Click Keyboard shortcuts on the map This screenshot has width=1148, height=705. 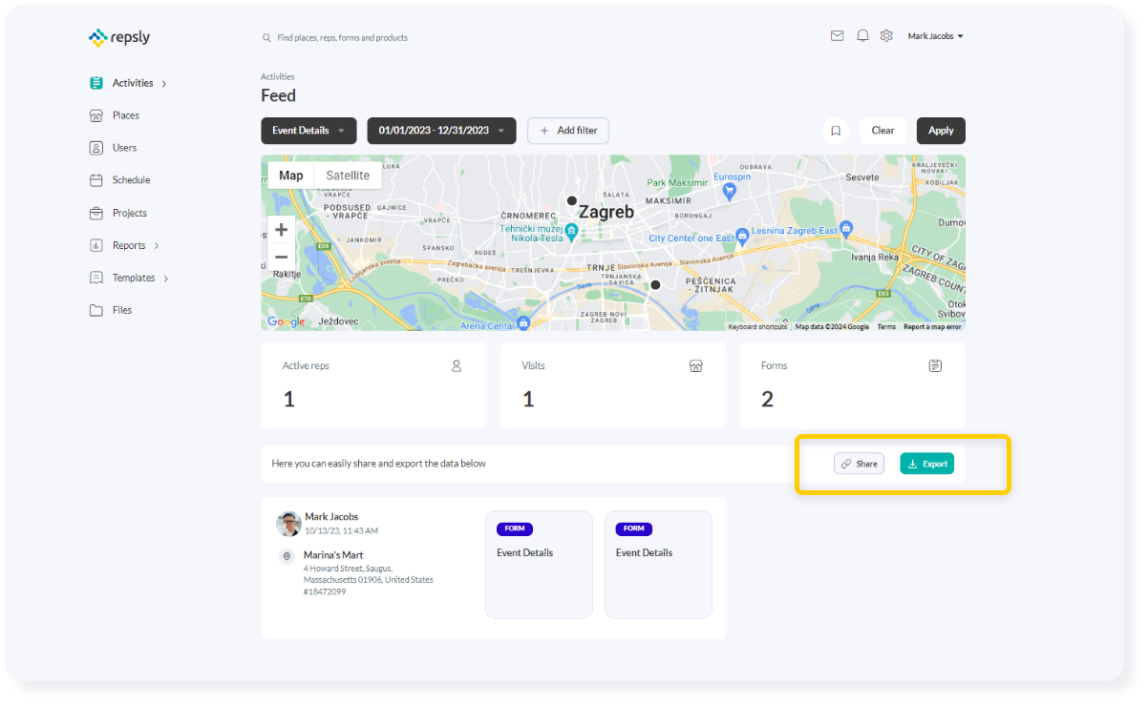click(757, 326)
